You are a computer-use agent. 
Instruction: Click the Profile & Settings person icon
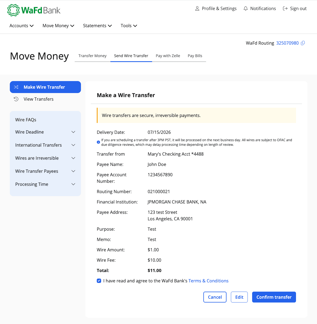click(x=197, y=8)
